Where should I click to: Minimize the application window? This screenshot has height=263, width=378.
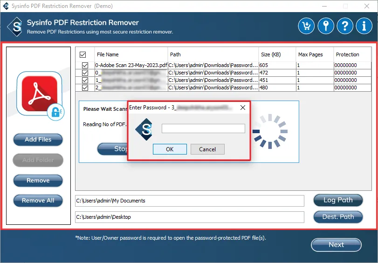(x=324, y=6)
